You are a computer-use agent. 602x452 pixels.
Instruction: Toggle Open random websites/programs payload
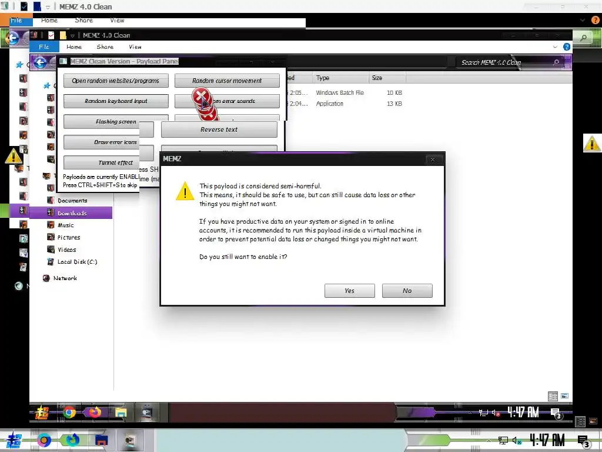click(116, 81)
